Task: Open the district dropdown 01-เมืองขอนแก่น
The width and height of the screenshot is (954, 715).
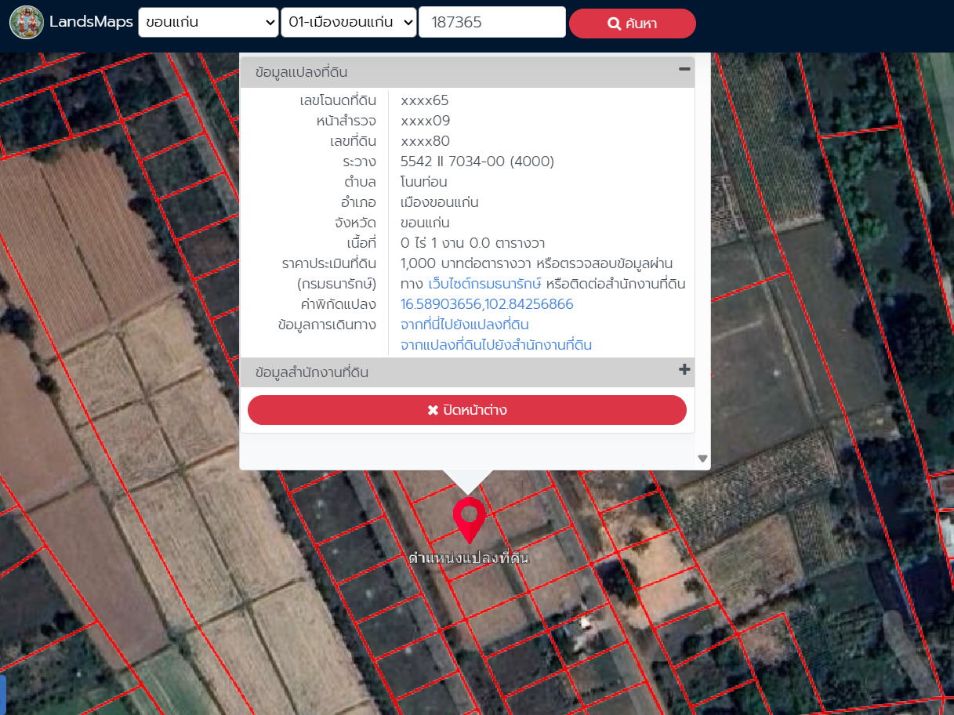Action: pos(349,23)
